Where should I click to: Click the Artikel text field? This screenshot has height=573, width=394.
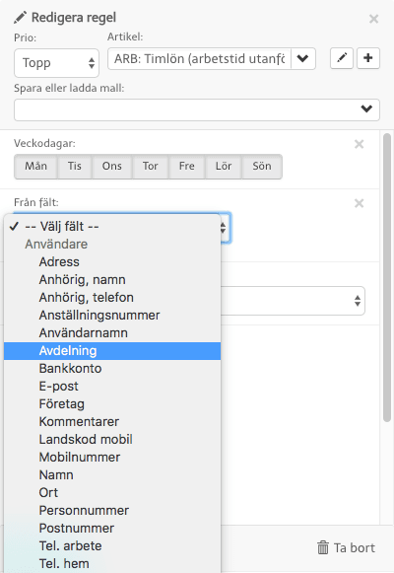199,58
